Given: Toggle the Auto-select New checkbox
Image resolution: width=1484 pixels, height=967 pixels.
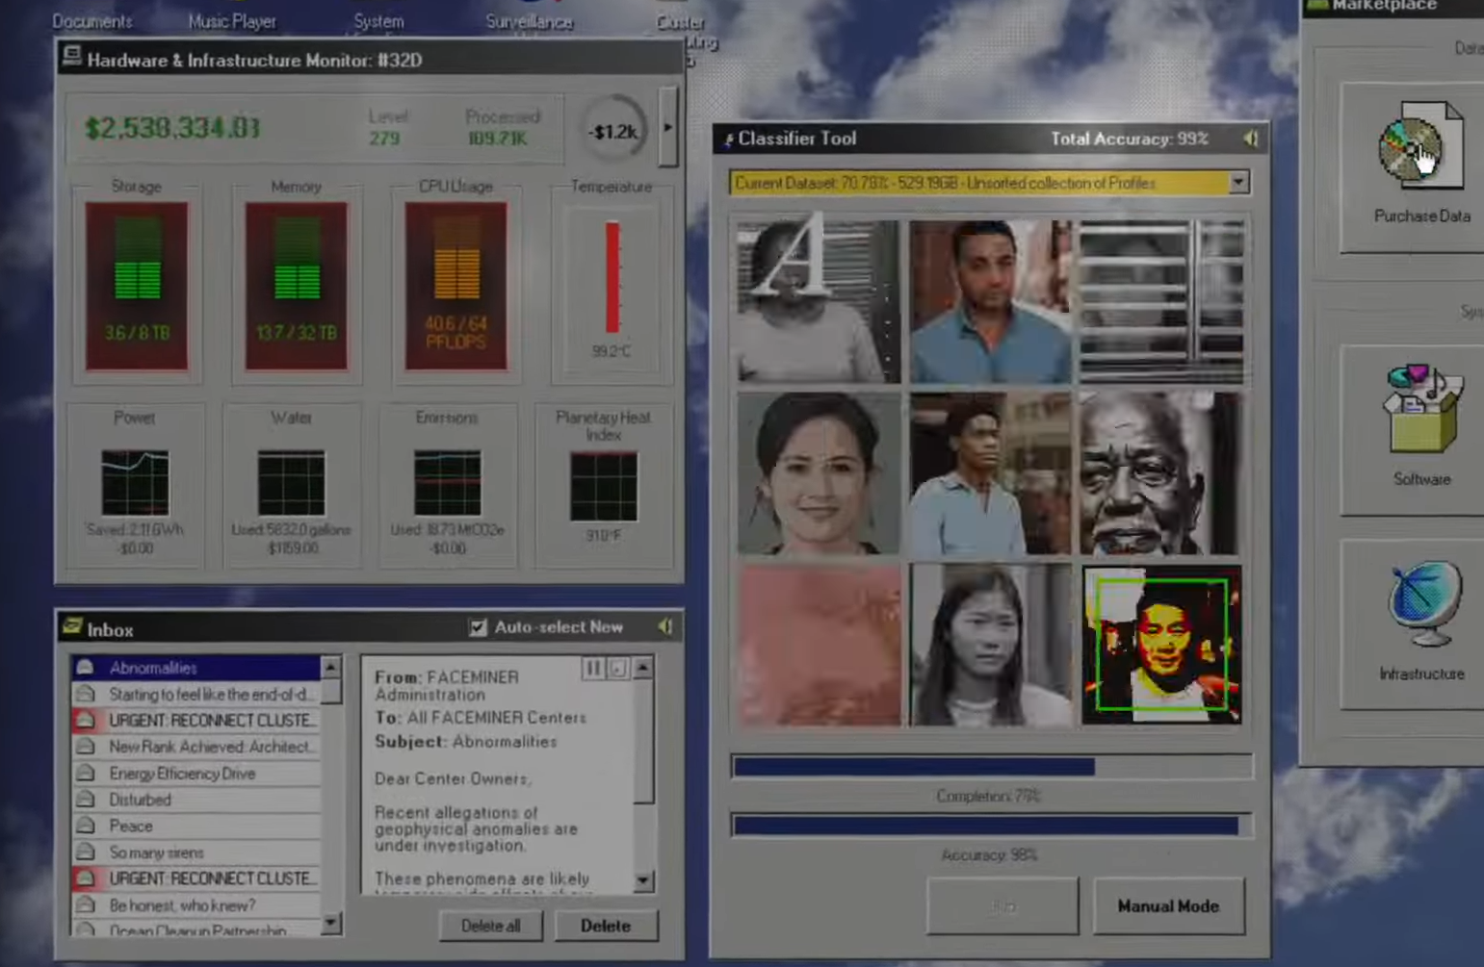Looking at the screenshot, I should click(x=478, y=627).
